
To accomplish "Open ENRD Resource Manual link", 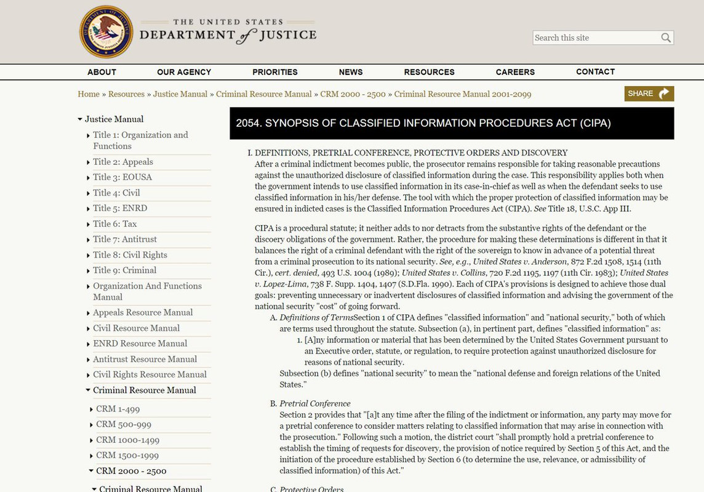I will (x=140, y=344).
